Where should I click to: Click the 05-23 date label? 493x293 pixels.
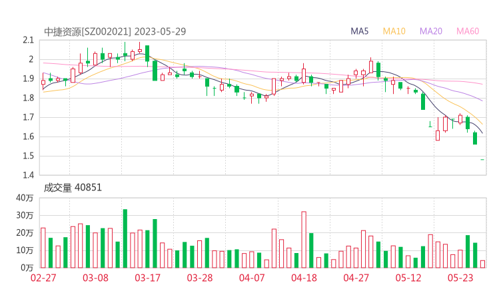click(x=460, y=278)
